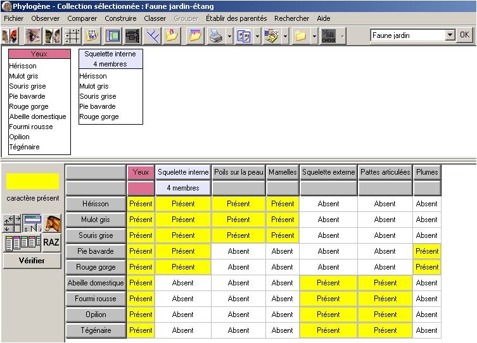
Task: Click the grid table toolbar icon
Action: tap(72, 36)
